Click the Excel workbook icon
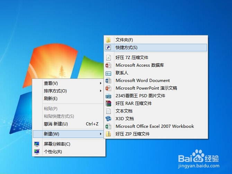The image size is (232, 174). coord(108,126)
